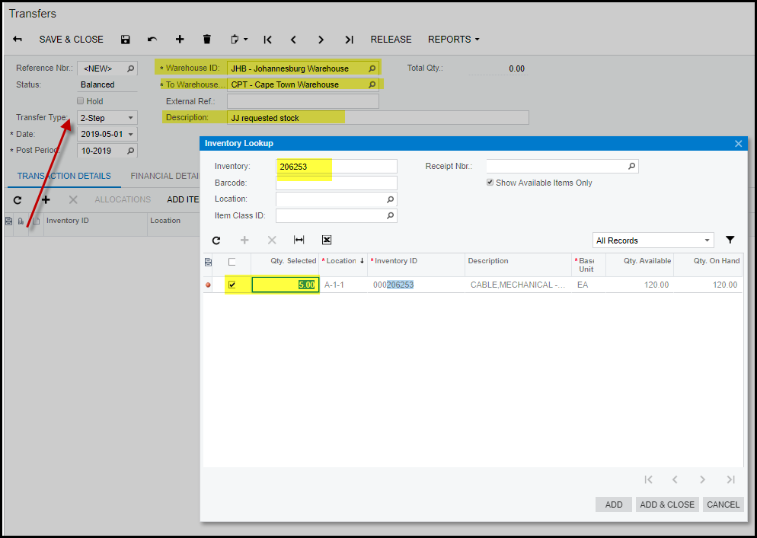Click the Release toolbar action
757x538 pixels.
[x=391, y=40]
